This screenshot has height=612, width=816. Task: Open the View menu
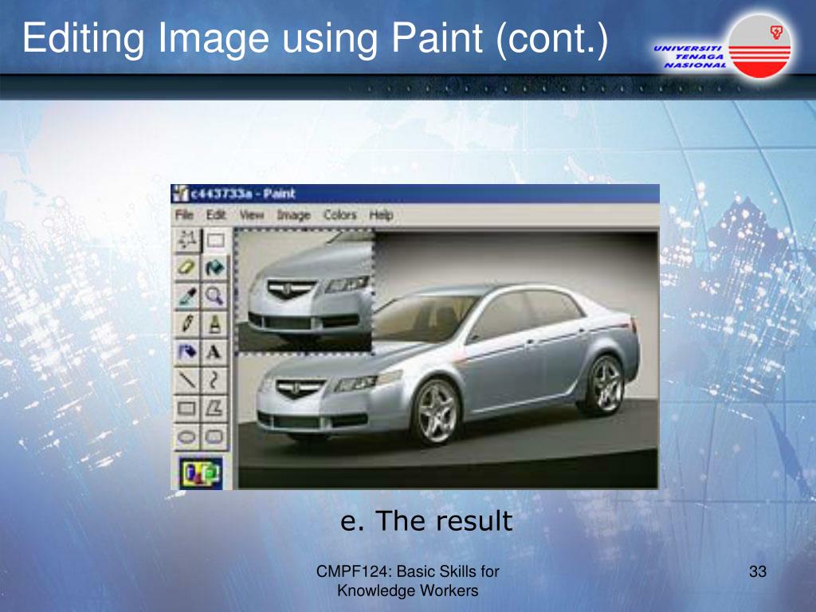[x=252, y=215]
